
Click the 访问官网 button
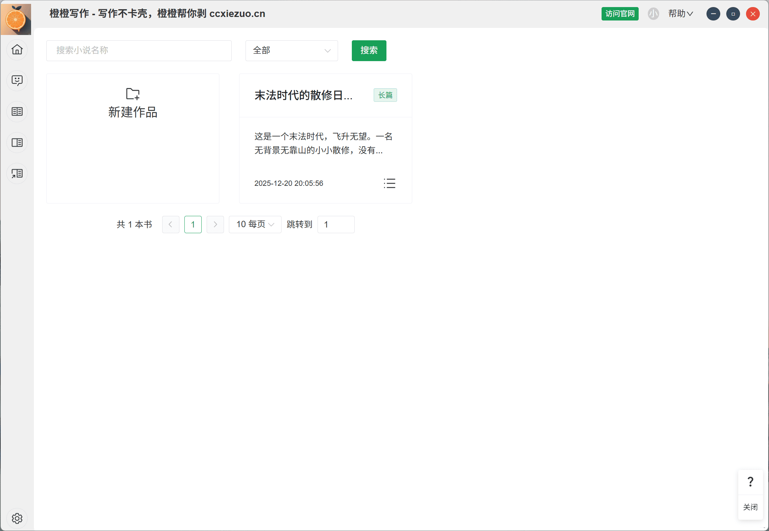620,14
